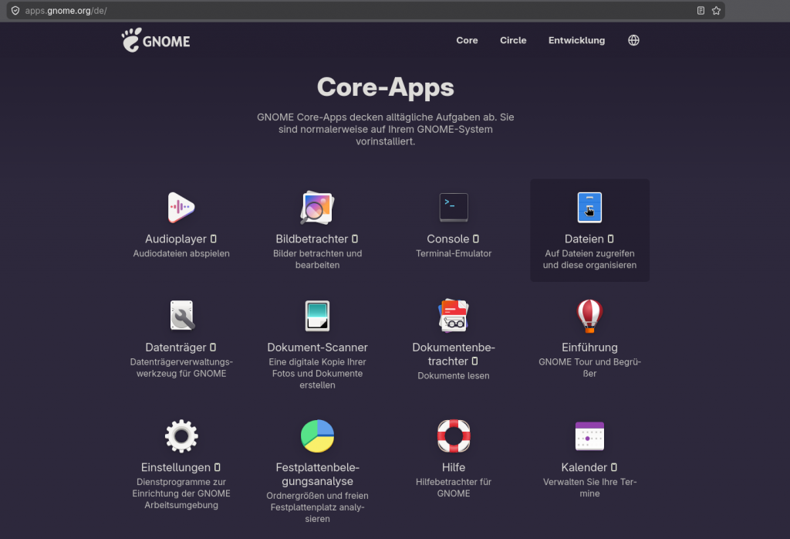Click the mobile icon beside Dateien
Image resolution: width=790 pixels, height=539 pixels.
pos(610,239)
